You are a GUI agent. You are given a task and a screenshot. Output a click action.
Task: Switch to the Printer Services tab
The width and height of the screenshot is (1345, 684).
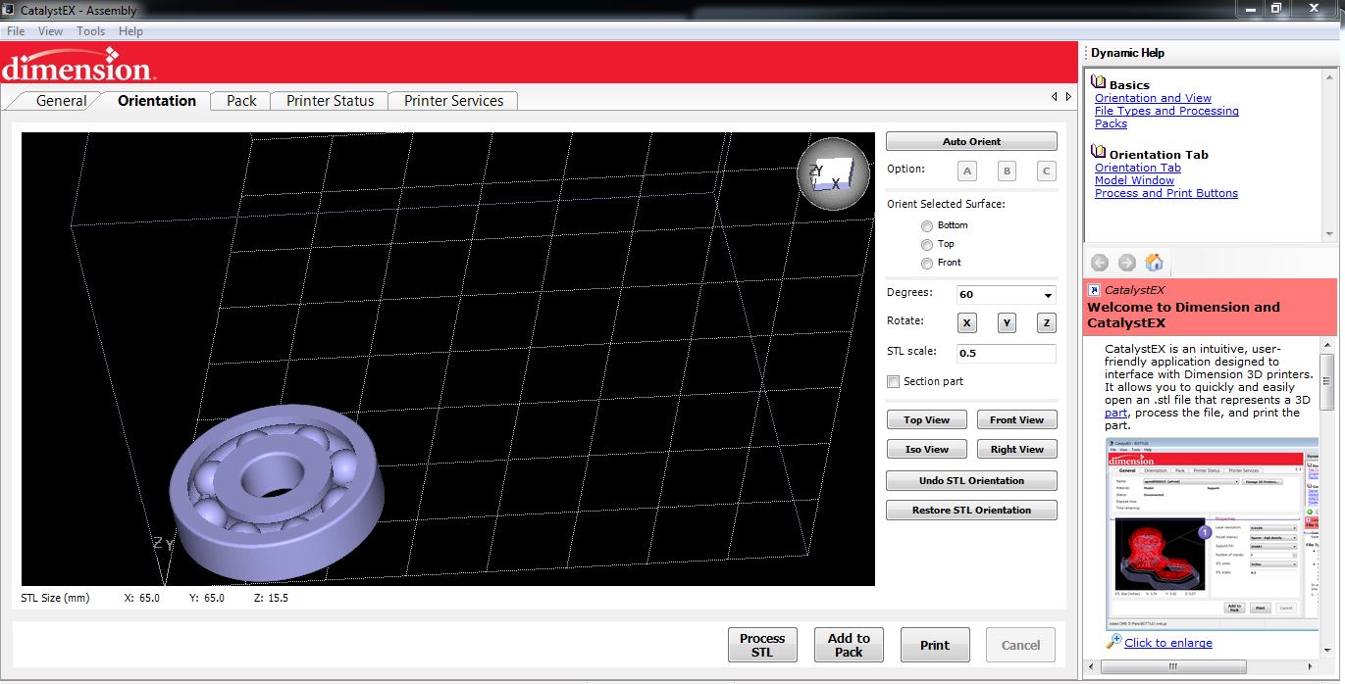453,101
